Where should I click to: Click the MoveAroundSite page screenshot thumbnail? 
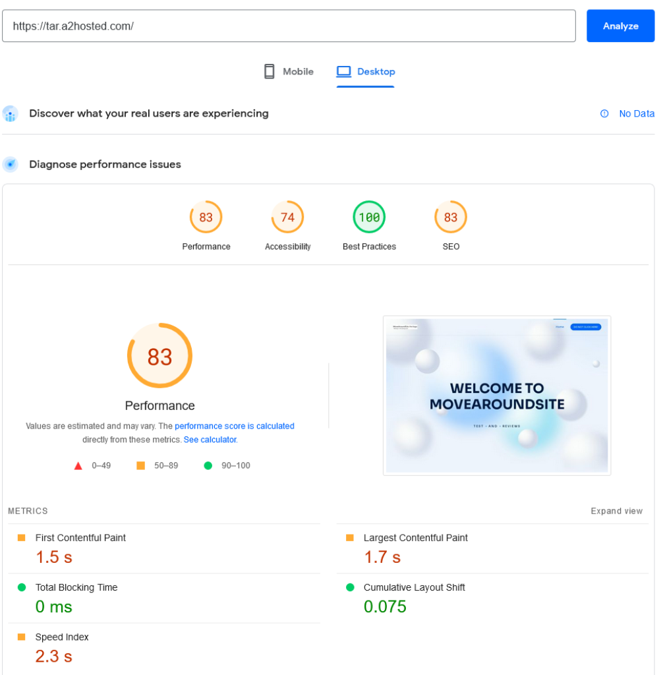click(x=497, y=396)
